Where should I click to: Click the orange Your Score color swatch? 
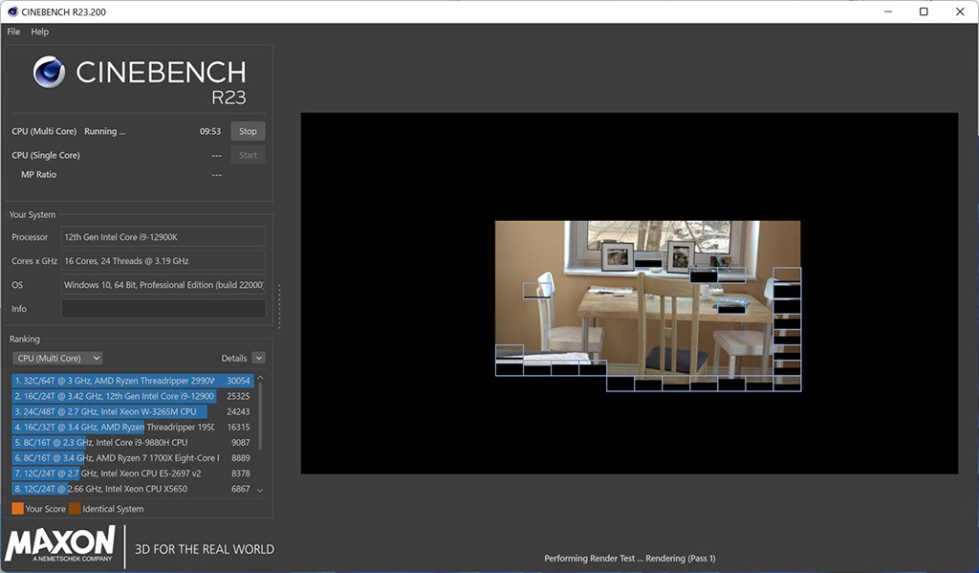coord(17,509)
